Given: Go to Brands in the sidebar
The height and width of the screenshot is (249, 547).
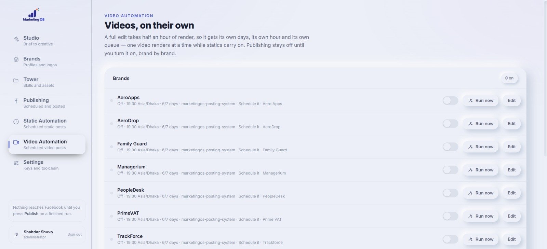Looking at the screenshot, I should pos(47,61).
